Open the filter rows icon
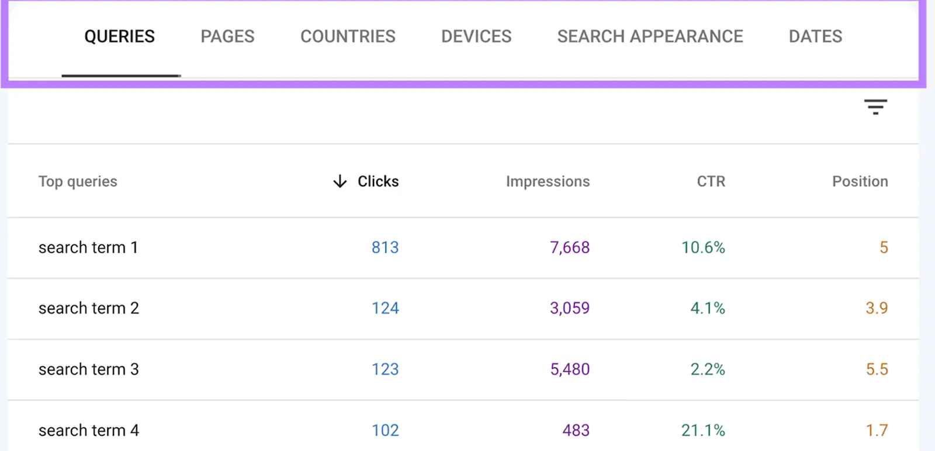 pos(875,107)
